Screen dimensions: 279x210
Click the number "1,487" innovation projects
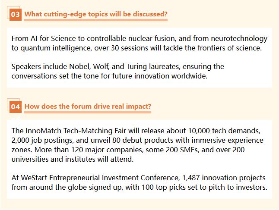[x=191, y=178]
